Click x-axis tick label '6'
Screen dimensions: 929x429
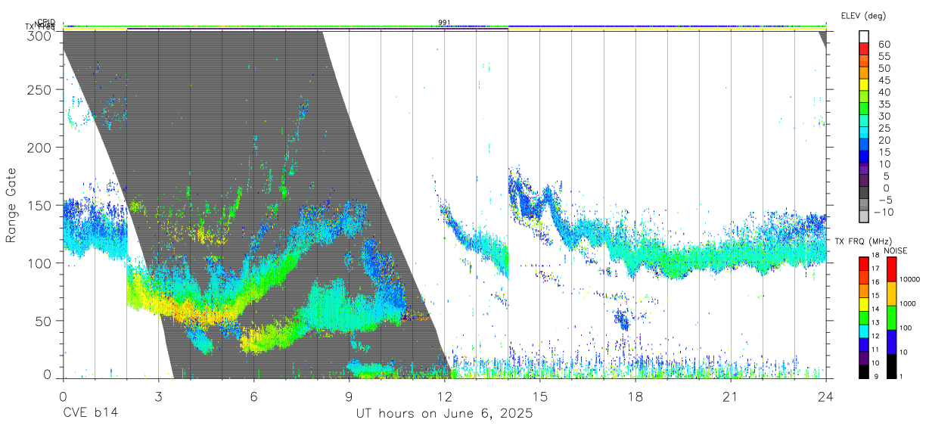[x=254, y=396]
